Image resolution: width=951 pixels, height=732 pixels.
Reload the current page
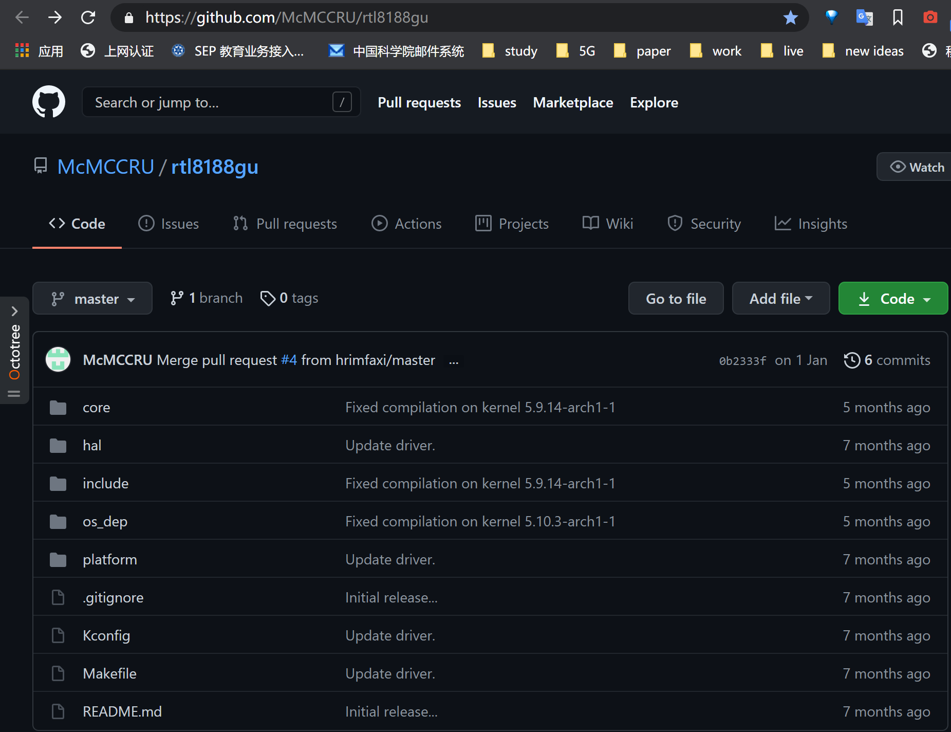tap(88, 17)
